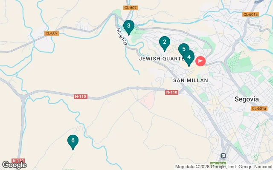Open the Google logo link
This screenshot has height=170, width=273.
point(14,165)
